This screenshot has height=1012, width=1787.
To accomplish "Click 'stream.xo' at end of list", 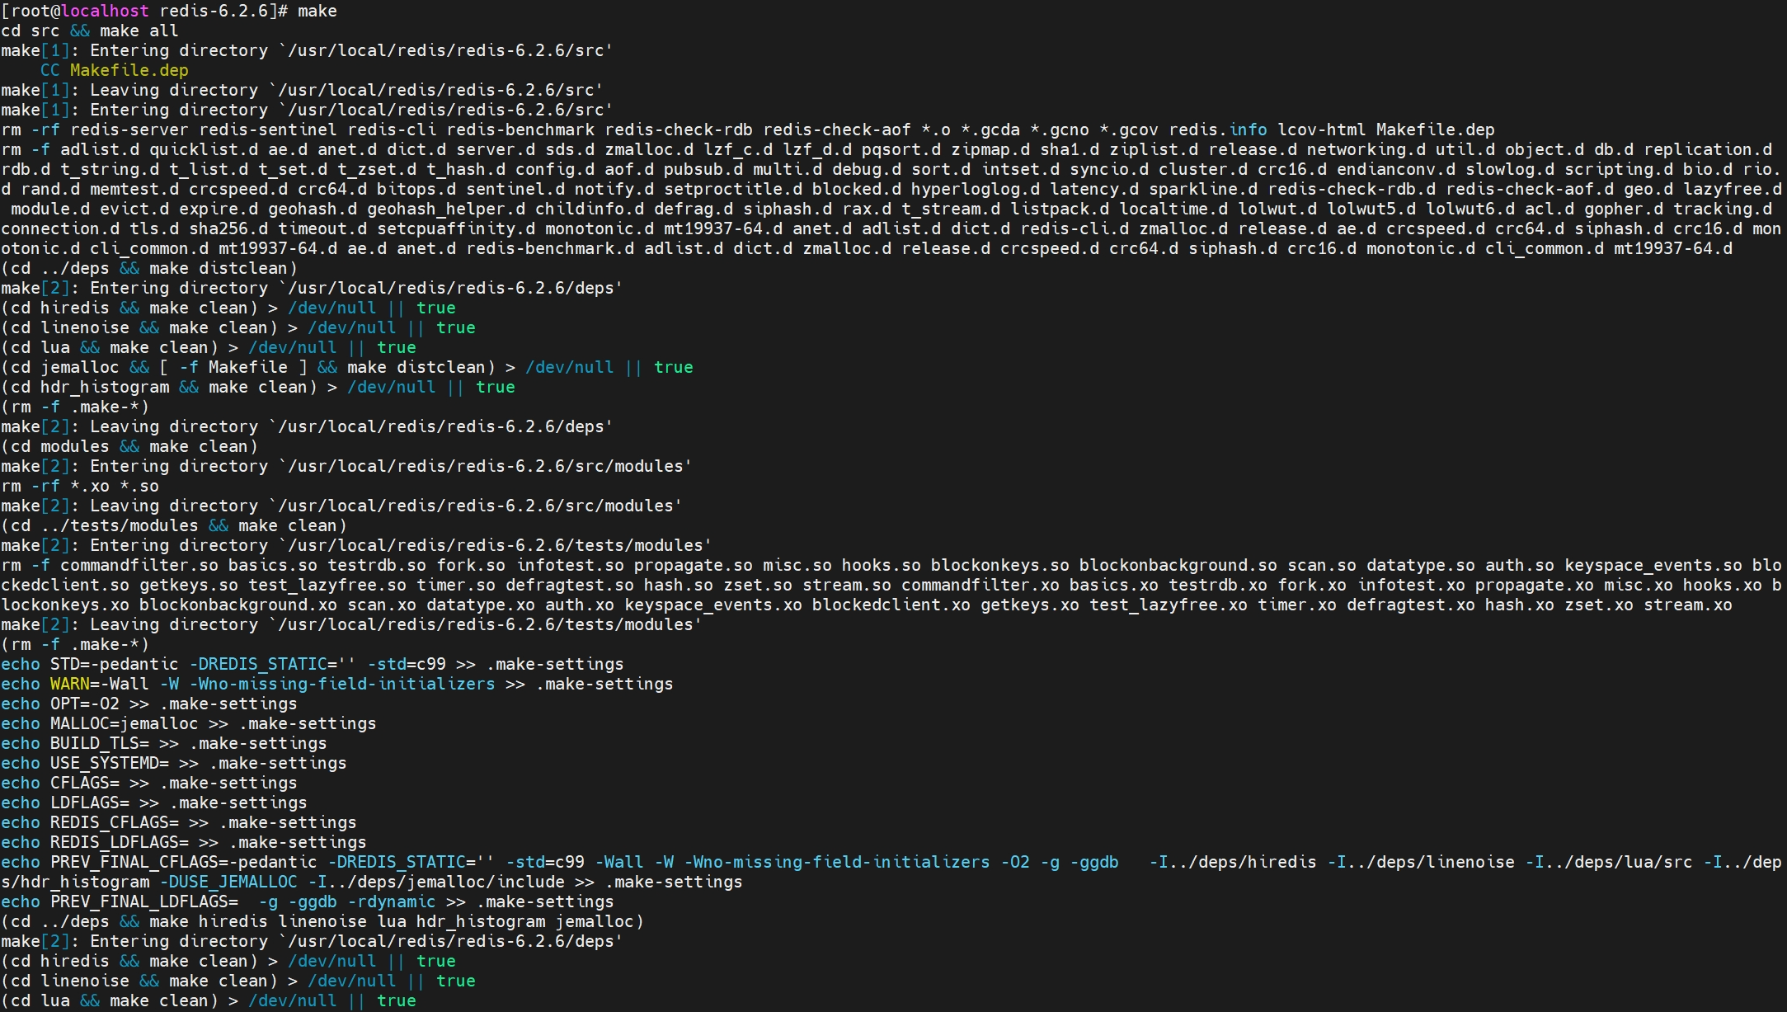I will click(1688, 605).
